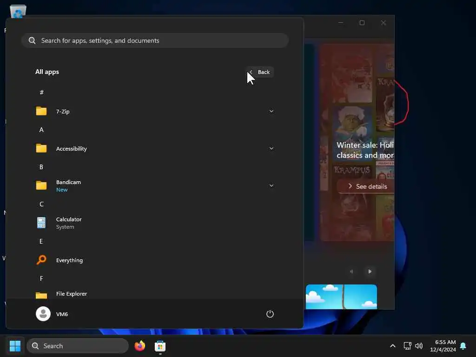The width and height of the screenshot is (476, 357).
Task: Click the Recycle Bin desktop icon
Action: click(18, 11)
